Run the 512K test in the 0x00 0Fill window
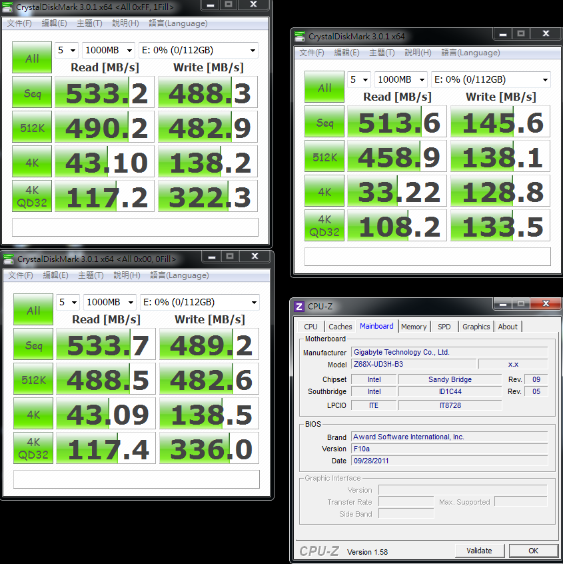This screenshot has width=563, height=564. point(33,379)
